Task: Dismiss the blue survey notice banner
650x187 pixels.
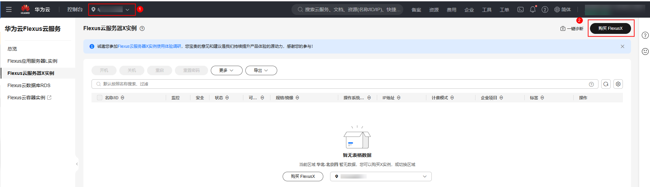Action: (x=623, y=46)
